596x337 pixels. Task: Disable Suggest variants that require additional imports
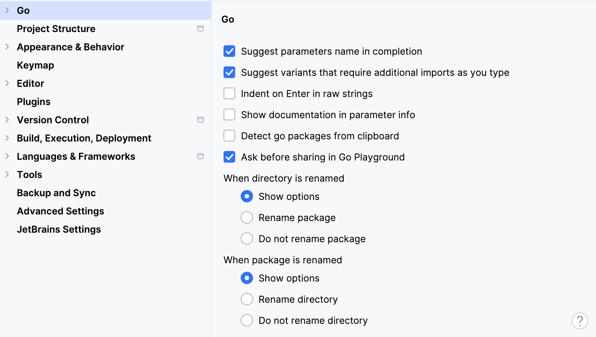tap(229, 73)
